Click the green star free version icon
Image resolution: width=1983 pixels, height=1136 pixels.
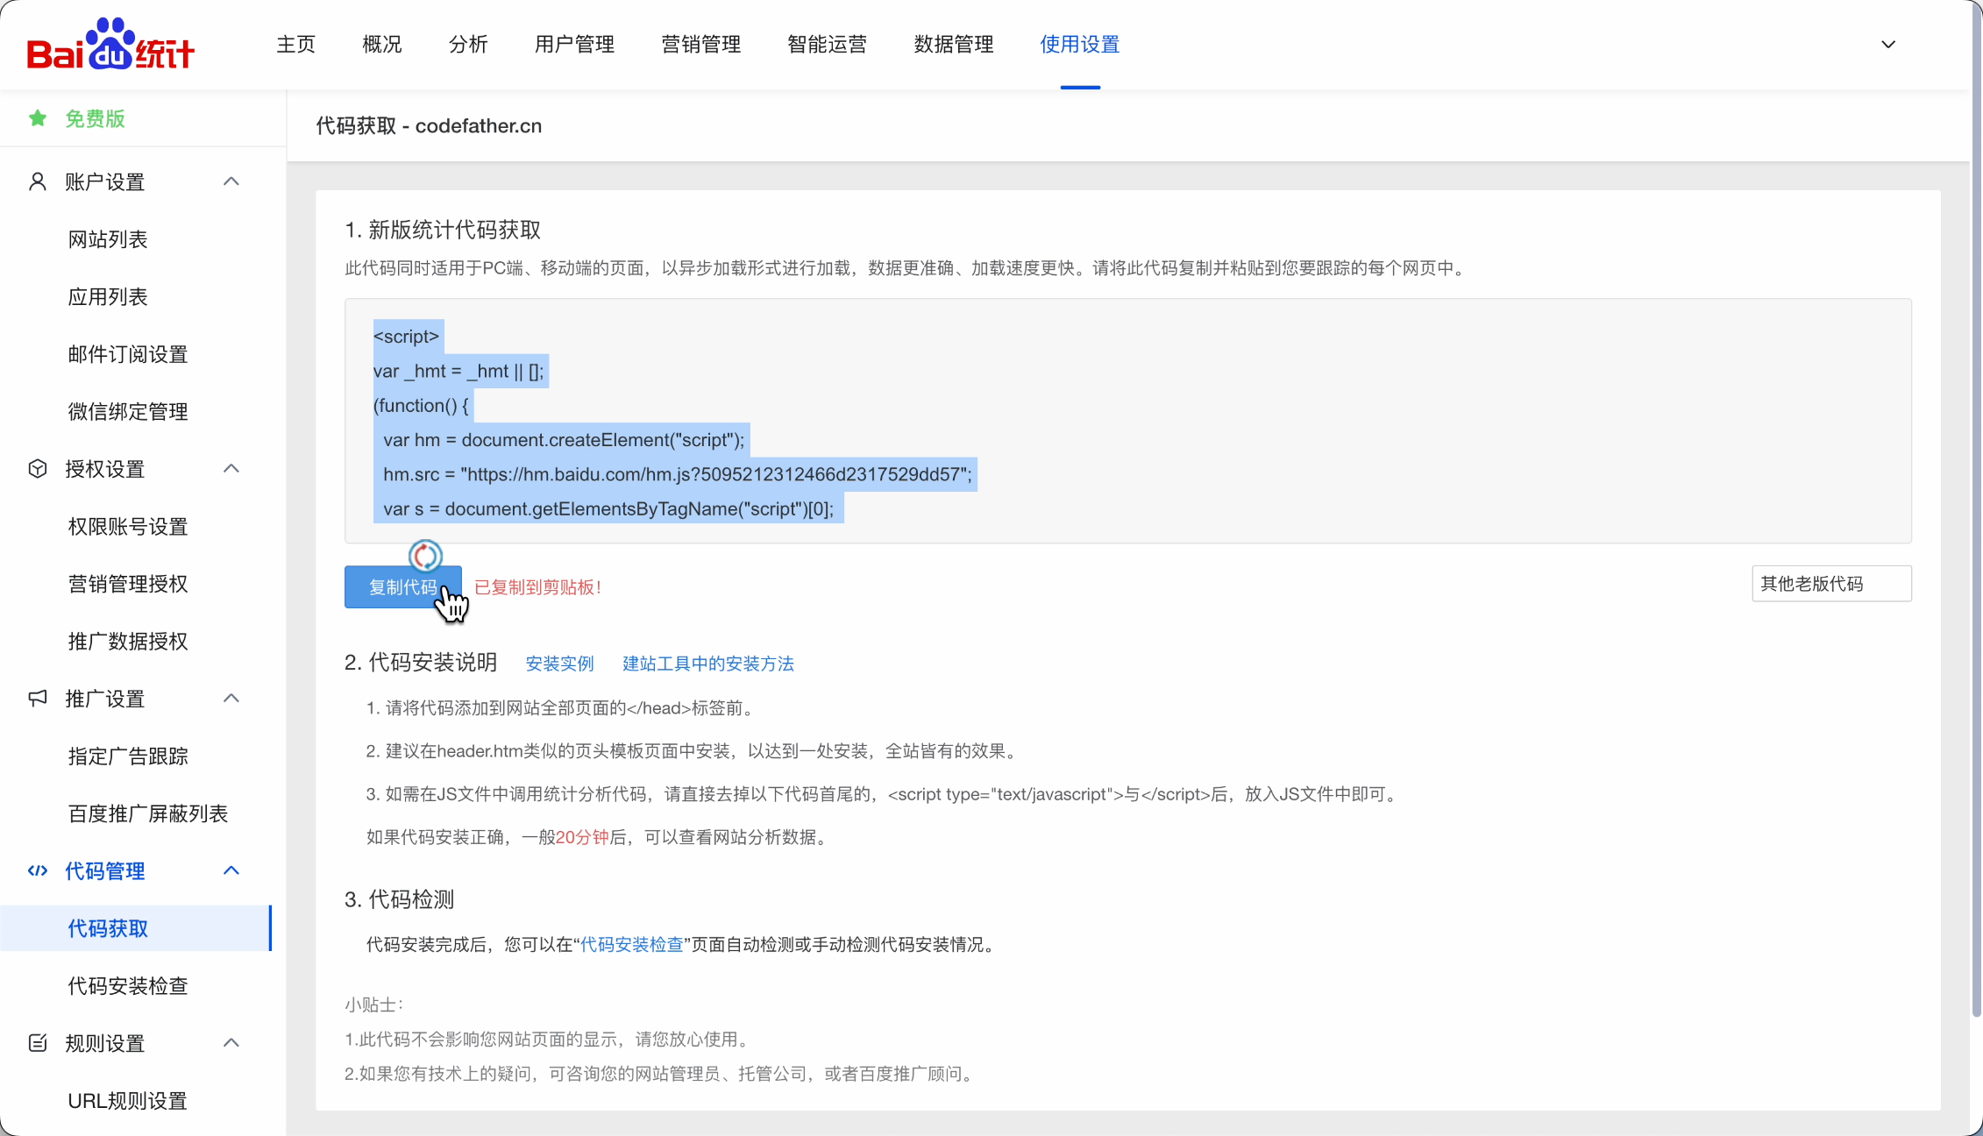coord(38,118)
